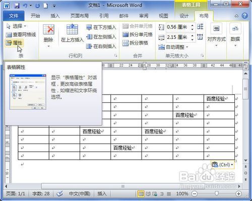Viewport: 252px width, 201px height.
Task: Open the Customize Quick Access Toolbar arrow
Action: pos(54,6)
